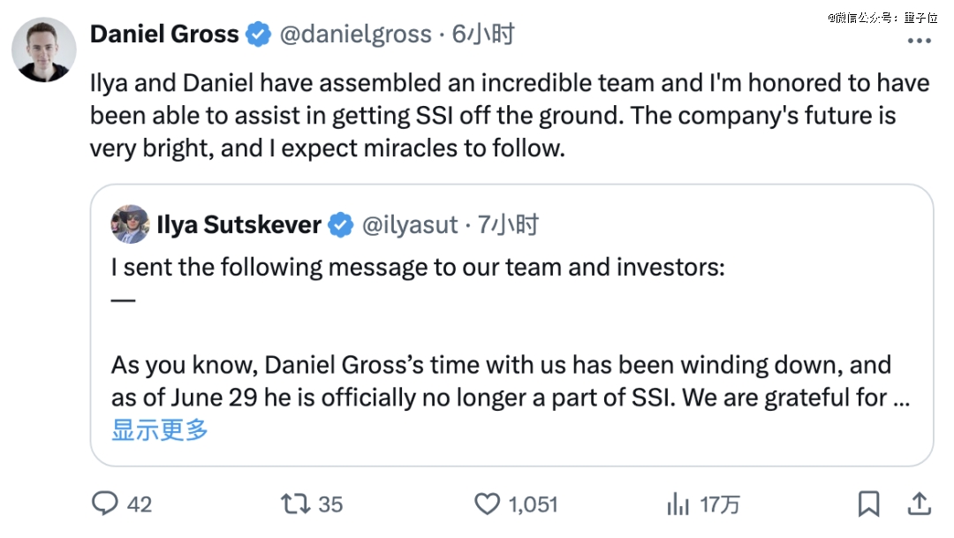
Task: Click Ilya Sutskever's verified badge
Action: pyautogui.click(x=341, y=224)
